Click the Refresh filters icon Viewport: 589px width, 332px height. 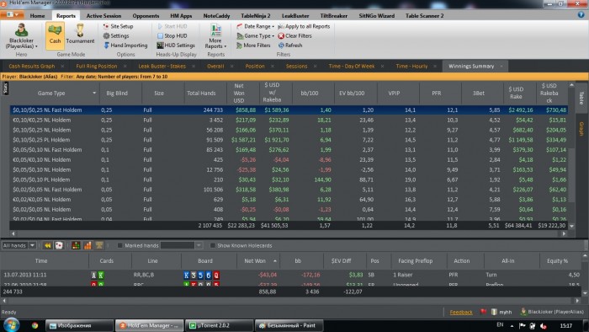(281, 46)
